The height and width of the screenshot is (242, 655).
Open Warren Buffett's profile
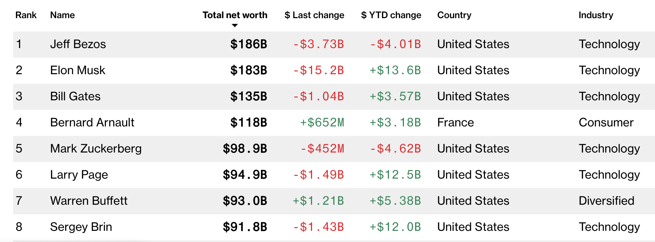coord(89,201)
